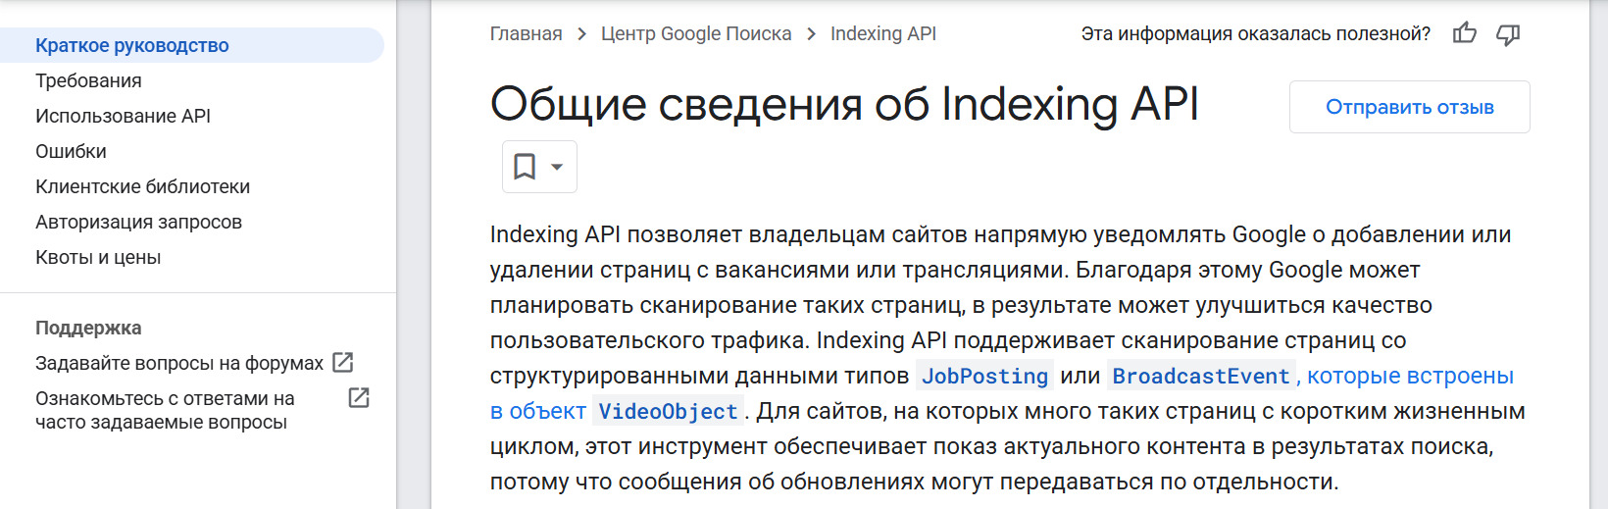Open Использование API in sidebar

[x=123, y=116]
